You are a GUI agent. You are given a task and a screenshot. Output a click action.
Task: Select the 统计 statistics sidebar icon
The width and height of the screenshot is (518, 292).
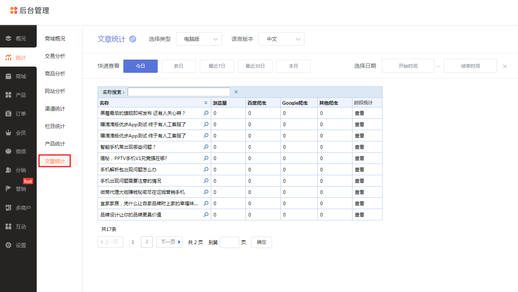(x=9, y=58)
